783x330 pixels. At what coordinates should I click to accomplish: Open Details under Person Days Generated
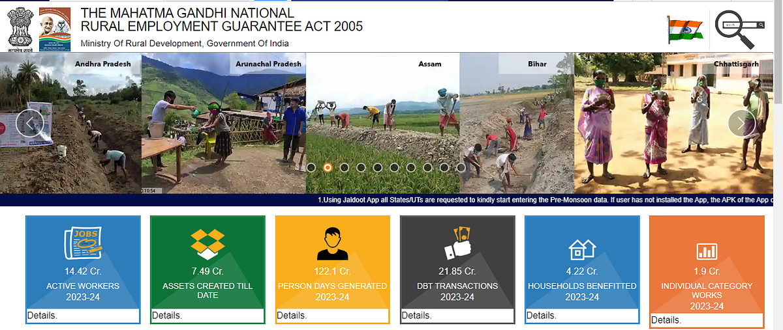coord(292,316)
